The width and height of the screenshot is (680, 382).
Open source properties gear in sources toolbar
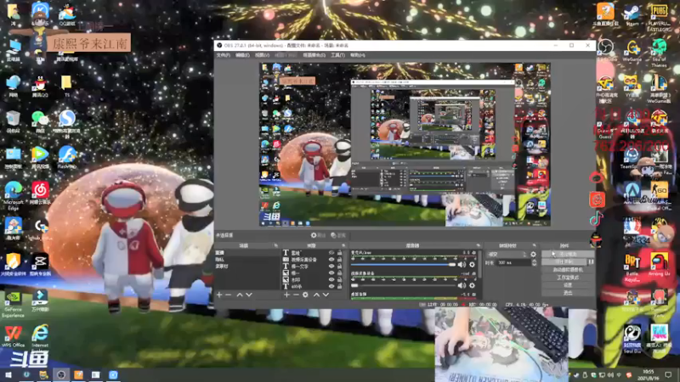(305, 295)
